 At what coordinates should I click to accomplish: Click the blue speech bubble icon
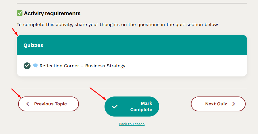[x=35, y=66]
